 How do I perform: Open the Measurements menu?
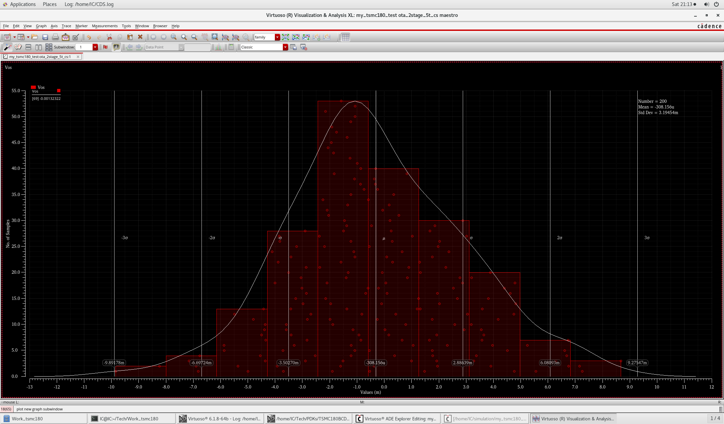pyautogui.click(x=105, y=26)
